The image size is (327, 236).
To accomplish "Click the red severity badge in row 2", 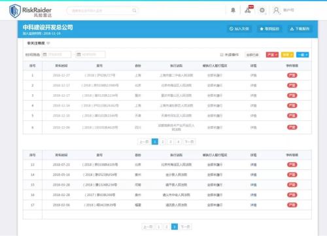I will tap(292, 86).
